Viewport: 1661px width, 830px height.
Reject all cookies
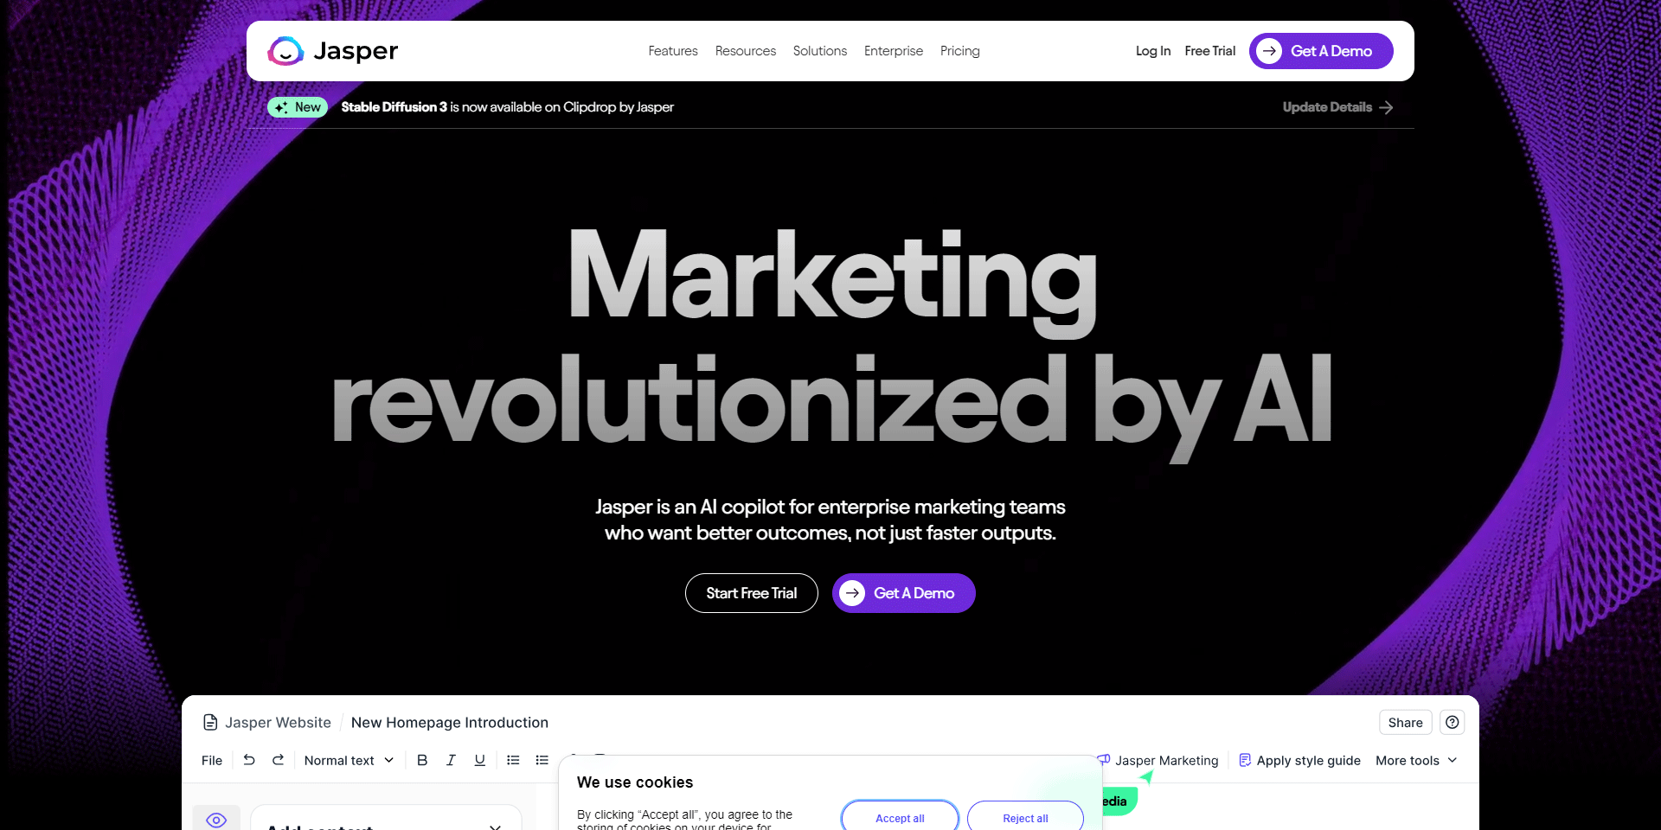pyautogui.click(x=1025, y=818)
